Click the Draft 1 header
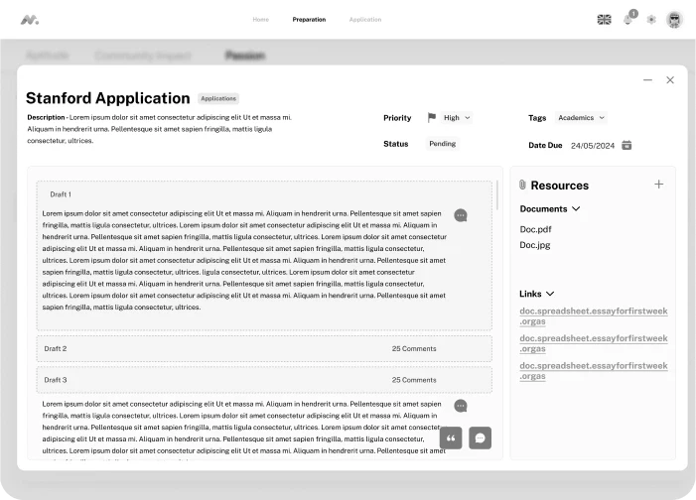This screenshot has width=696, height=500. coord(61,194)
